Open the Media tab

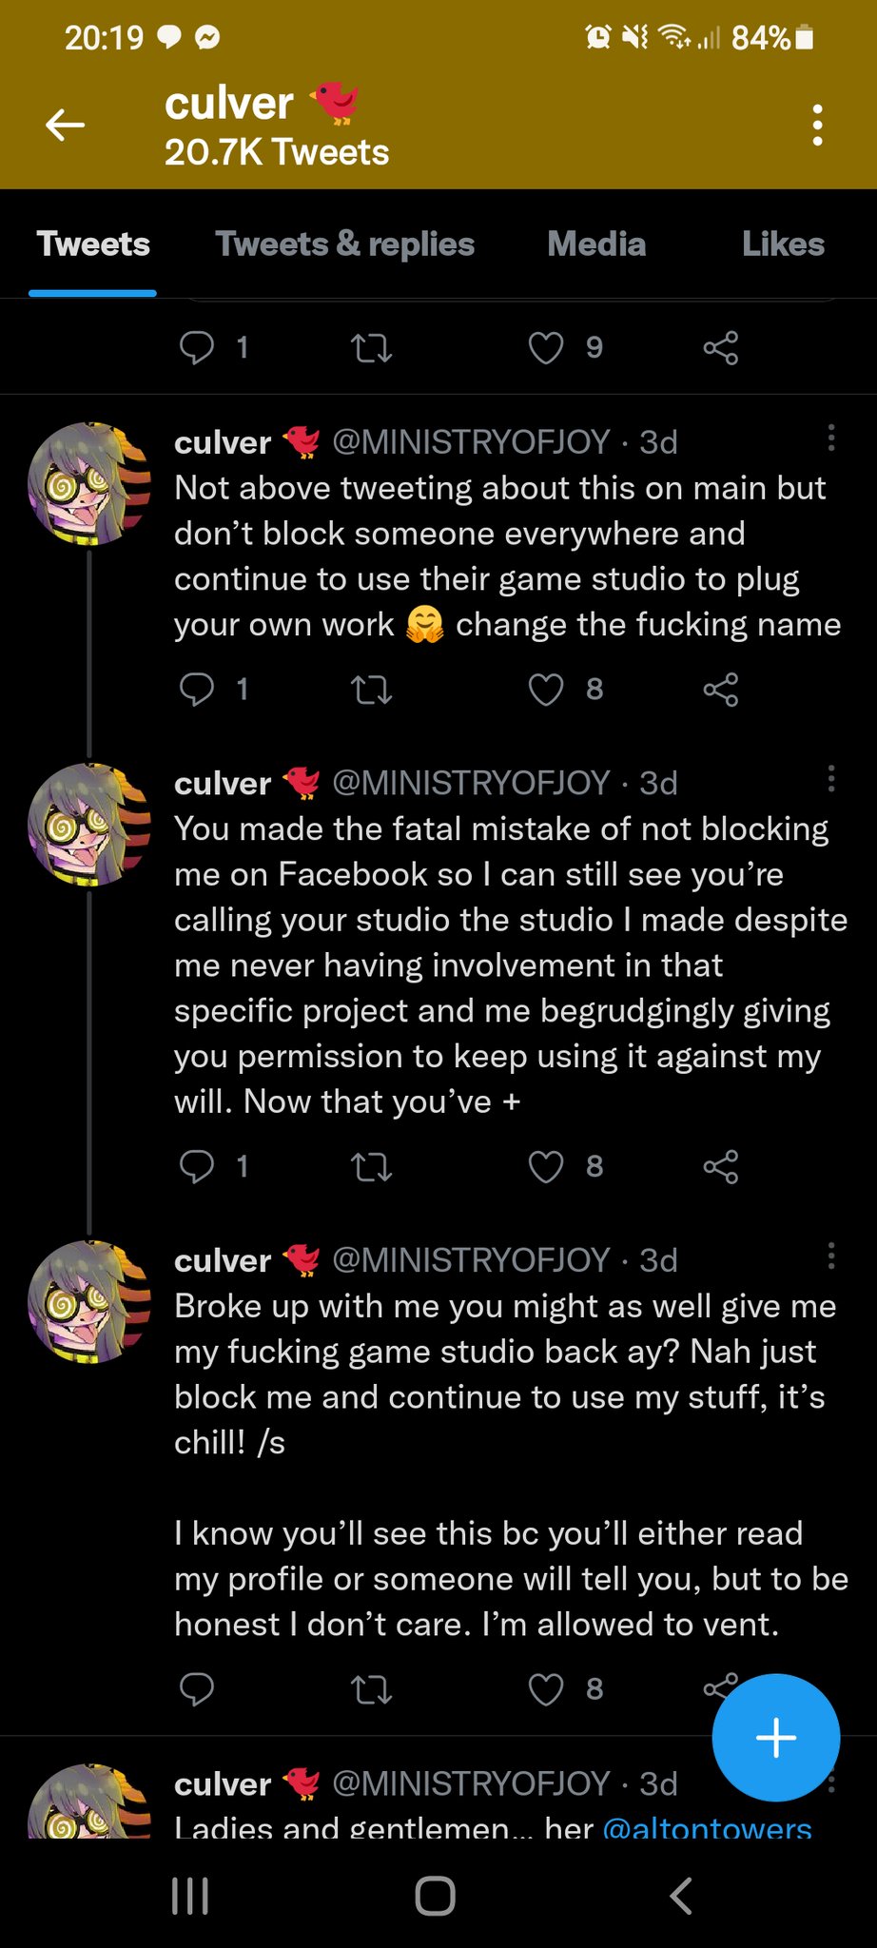coord(596,244)
